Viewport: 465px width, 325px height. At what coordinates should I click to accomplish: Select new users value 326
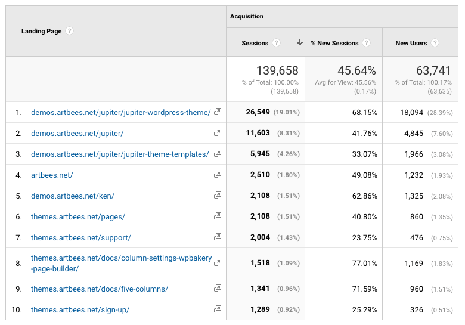417,310
